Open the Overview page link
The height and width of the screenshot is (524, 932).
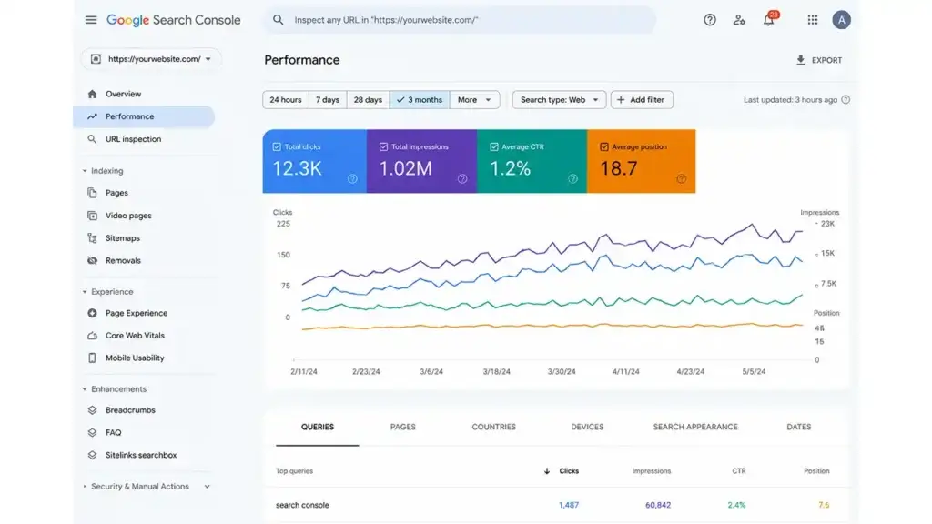(123, 94)
